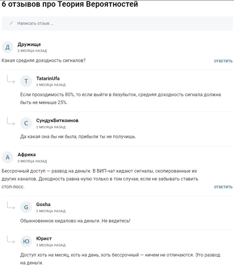Screen dimensions: 234x267
Task: Click the "G" avatar for Gosha
Action: click(26, 207)
